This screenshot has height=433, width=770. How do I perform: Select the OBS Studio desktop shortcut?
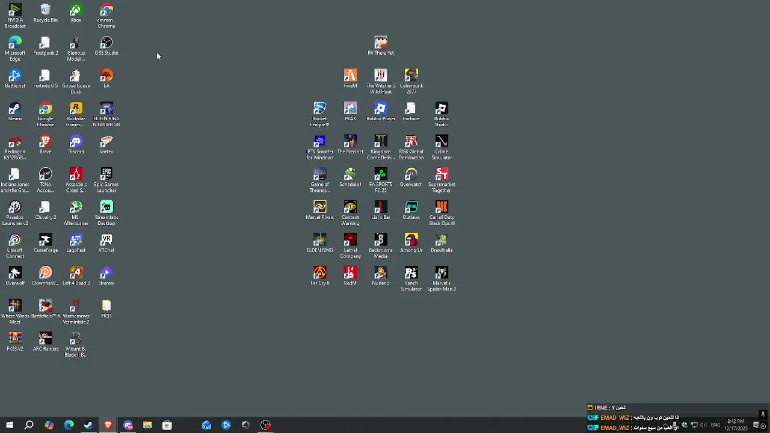[106, 46]
